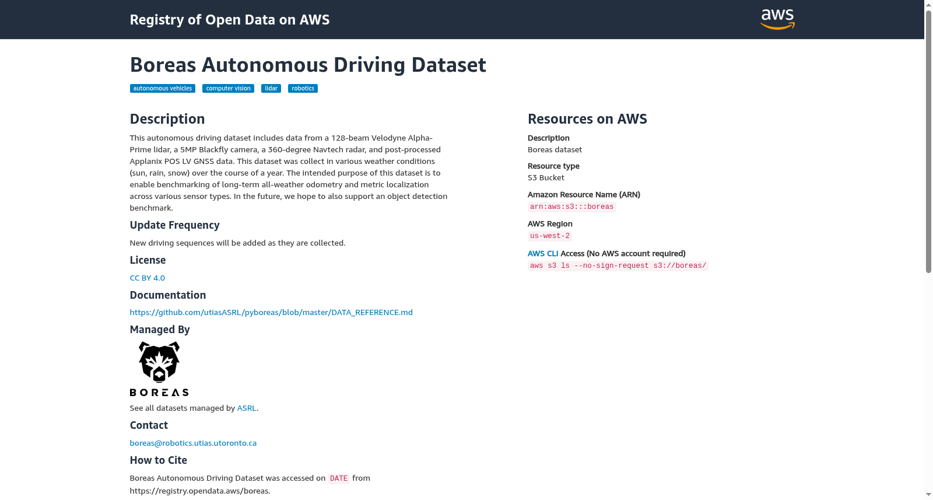
Task: Open the pyboreas DATA_REFERENCE.md documentation link
Action: coord(271,313)
